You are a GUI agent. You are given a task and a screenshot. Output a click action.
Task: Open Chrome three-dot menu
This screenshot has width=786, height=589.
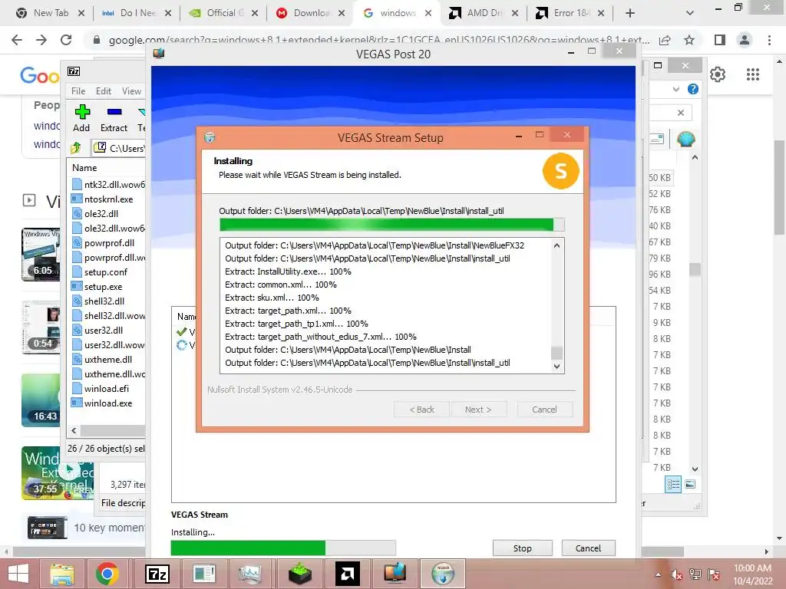(769, 40)
